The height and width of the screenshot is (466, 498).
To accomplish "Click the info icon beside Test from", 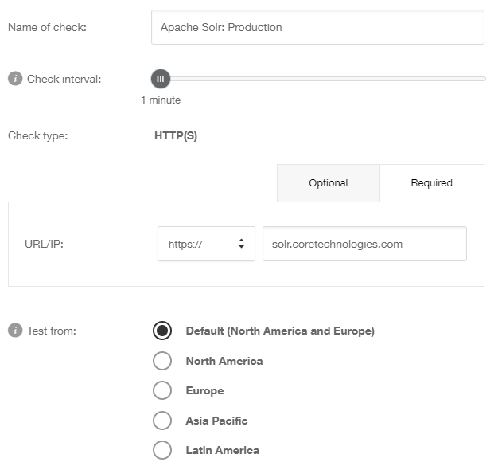I will pos(15,330).
